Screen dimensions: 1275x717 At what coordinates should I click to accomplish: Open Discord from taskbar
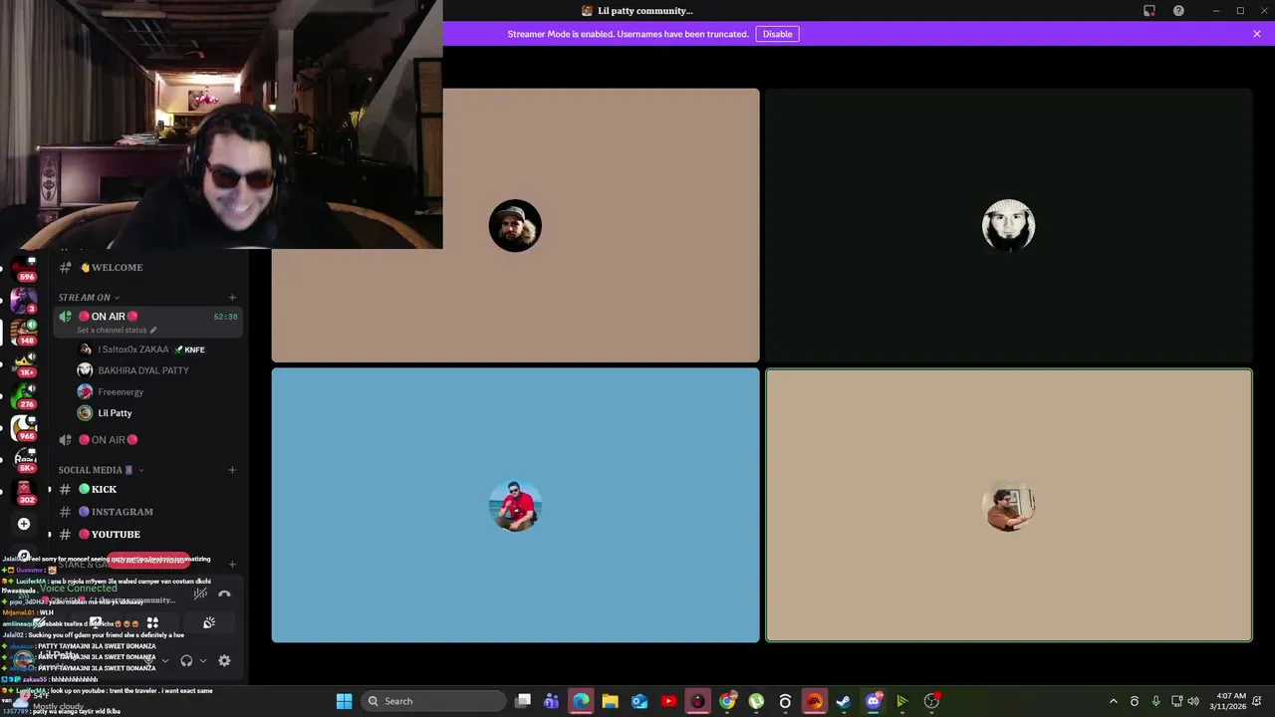874,701
